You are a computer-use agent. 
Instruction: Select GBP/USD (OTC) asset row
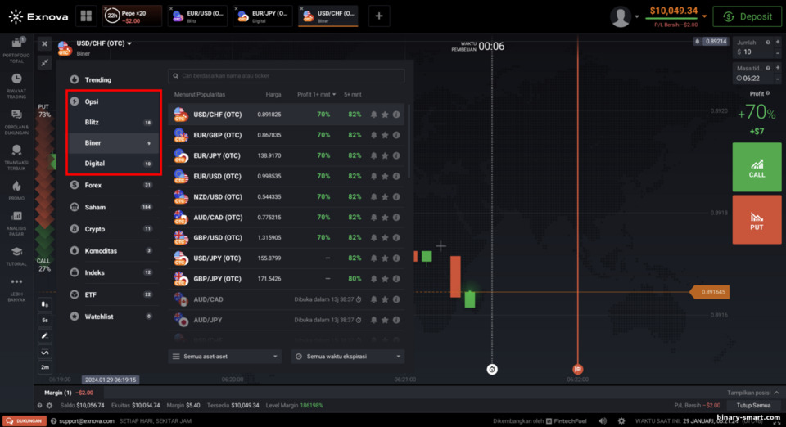click(287, 238)
